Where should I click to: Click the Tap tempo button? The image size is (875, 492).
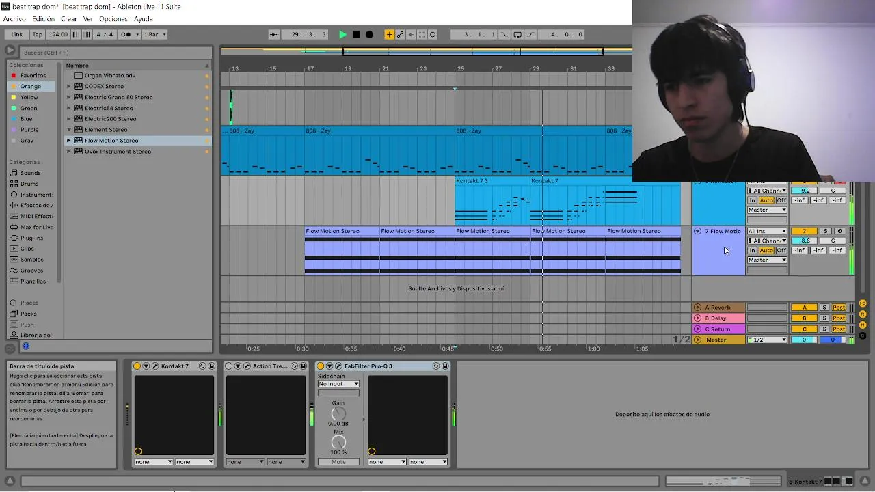click(38, 34)
